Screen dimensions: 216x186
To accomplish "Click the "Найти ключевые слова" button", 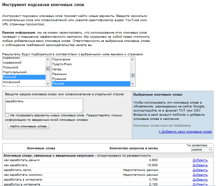I will (x=28, y=126).
